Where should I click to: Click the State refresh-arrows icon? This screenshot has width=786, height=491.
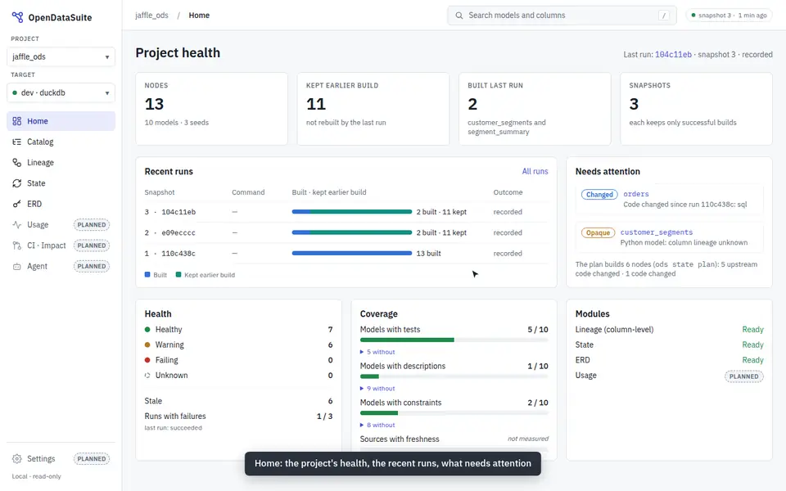point(17,183)
